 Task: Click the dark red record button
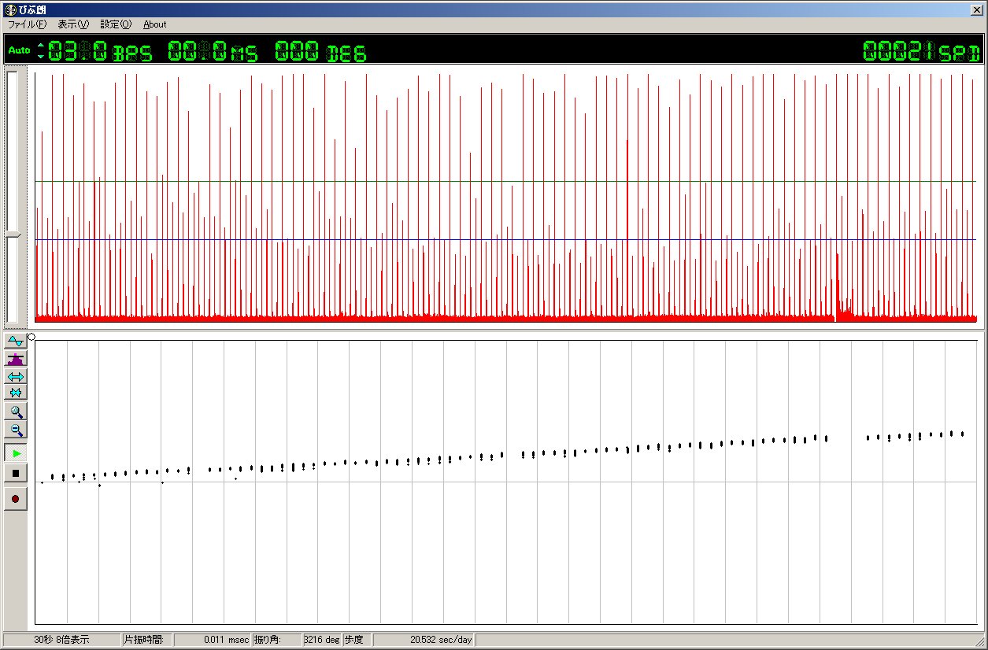(x=15, y=498)
